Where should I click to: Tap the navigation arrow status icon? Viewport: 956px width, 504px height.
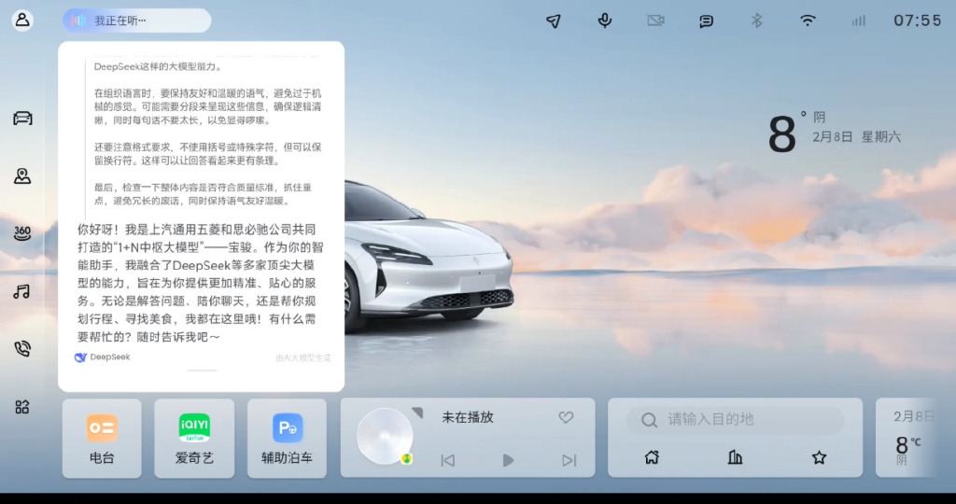[553, 21]
